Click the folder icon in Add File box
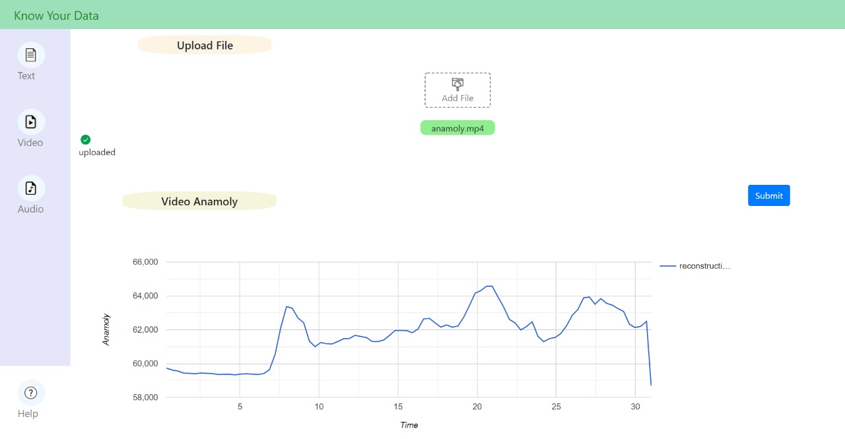Image resolution: width=845 pixels, height=439 pixels. (457, 83)
